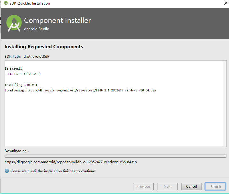The height and width of the screenshot is (194, 229).
Task: Click 'Please wait until the installation finishes' message
Action: pyautogui.click(x=53, y=171)
